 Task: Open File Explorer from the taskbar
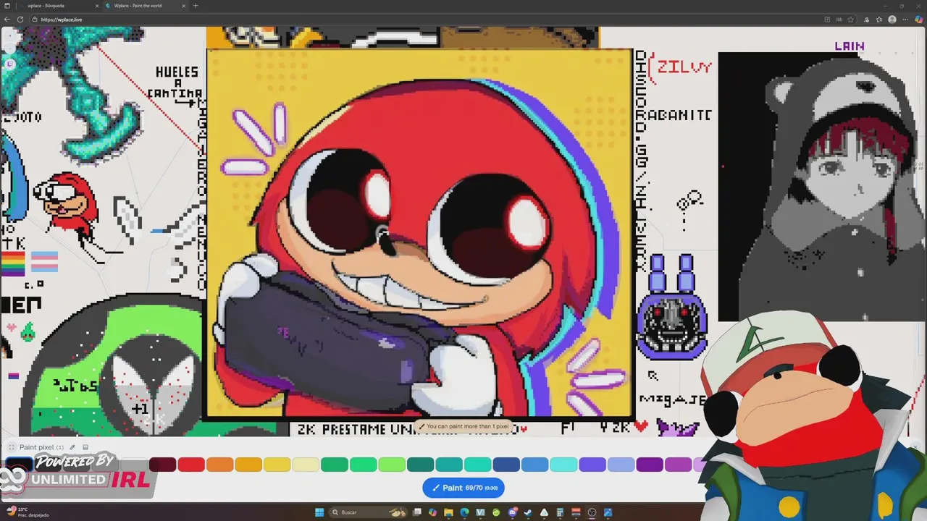tap(449, 512)
